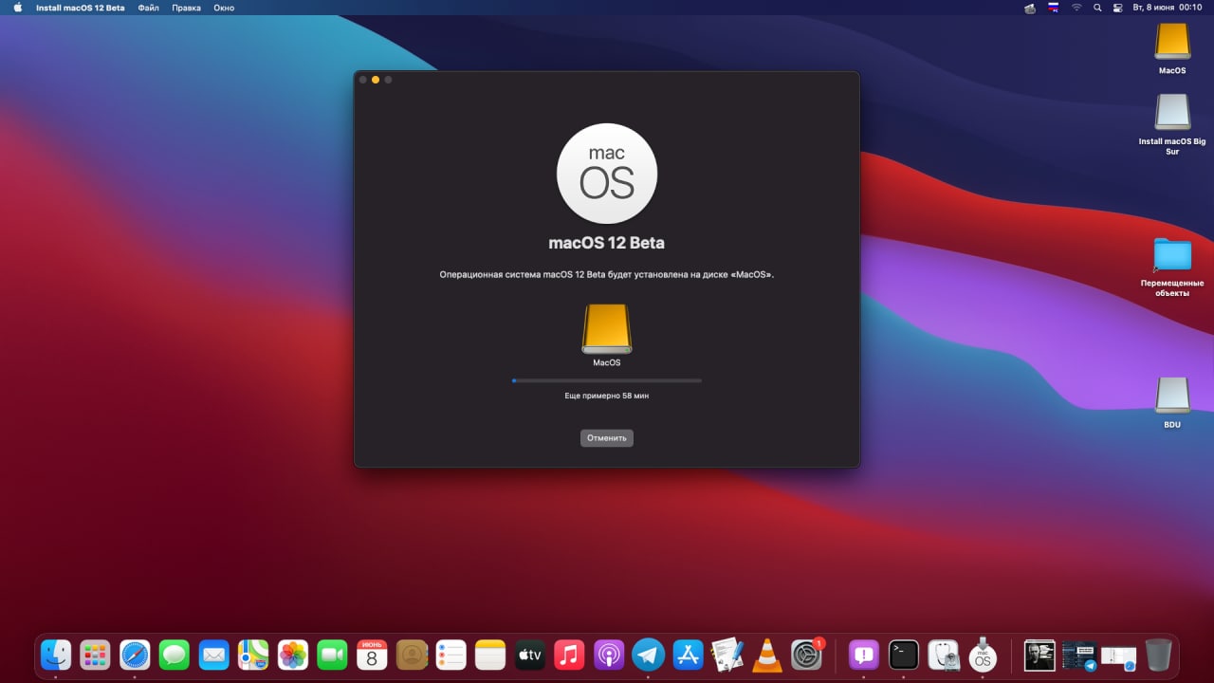1214x683 pixels.
Task: Open the minimized window with a Telegram badge
Action: (x=1079, y=655)
